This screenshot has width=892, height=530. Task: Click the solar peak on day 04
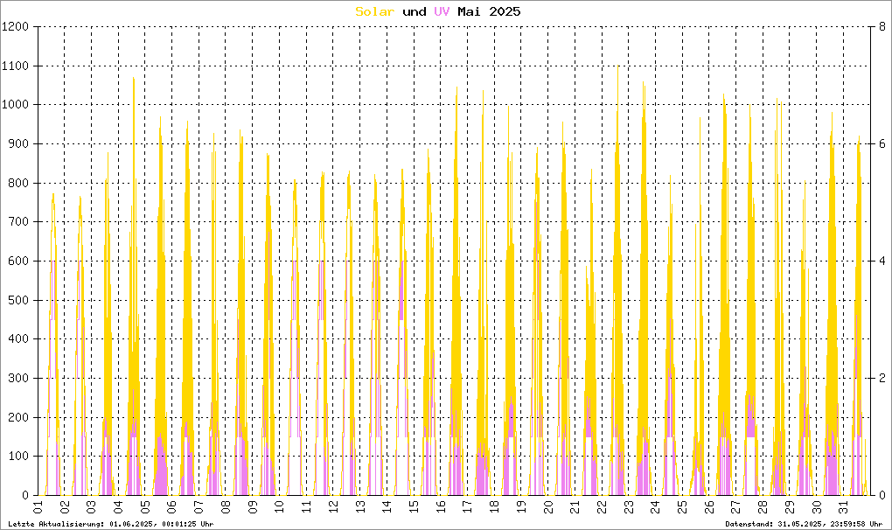coord(134,79)
